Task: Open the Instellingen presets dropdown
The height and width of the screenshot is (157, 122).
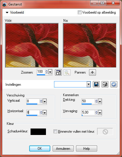Action: pos(88,84)
